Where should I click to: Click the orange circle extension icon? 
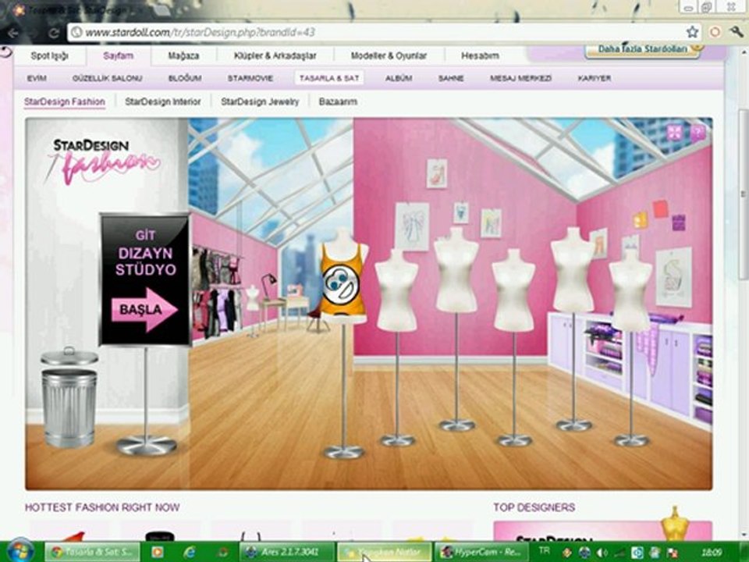pos(715,32)
